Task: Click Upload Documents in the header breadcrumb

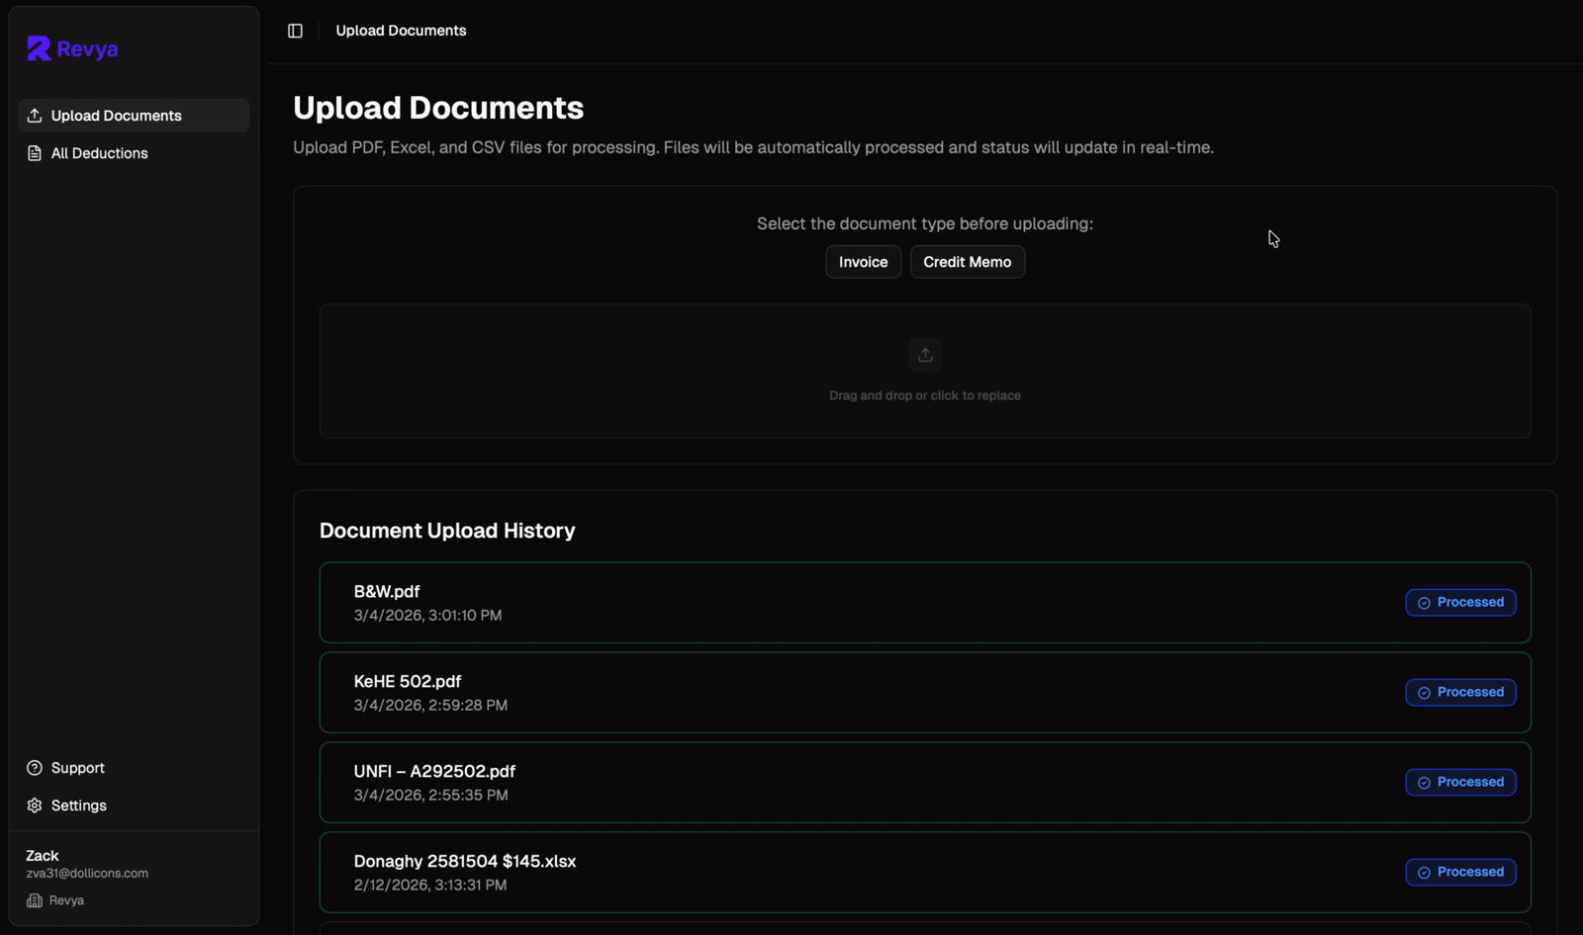Action: (x=401, y=31)
